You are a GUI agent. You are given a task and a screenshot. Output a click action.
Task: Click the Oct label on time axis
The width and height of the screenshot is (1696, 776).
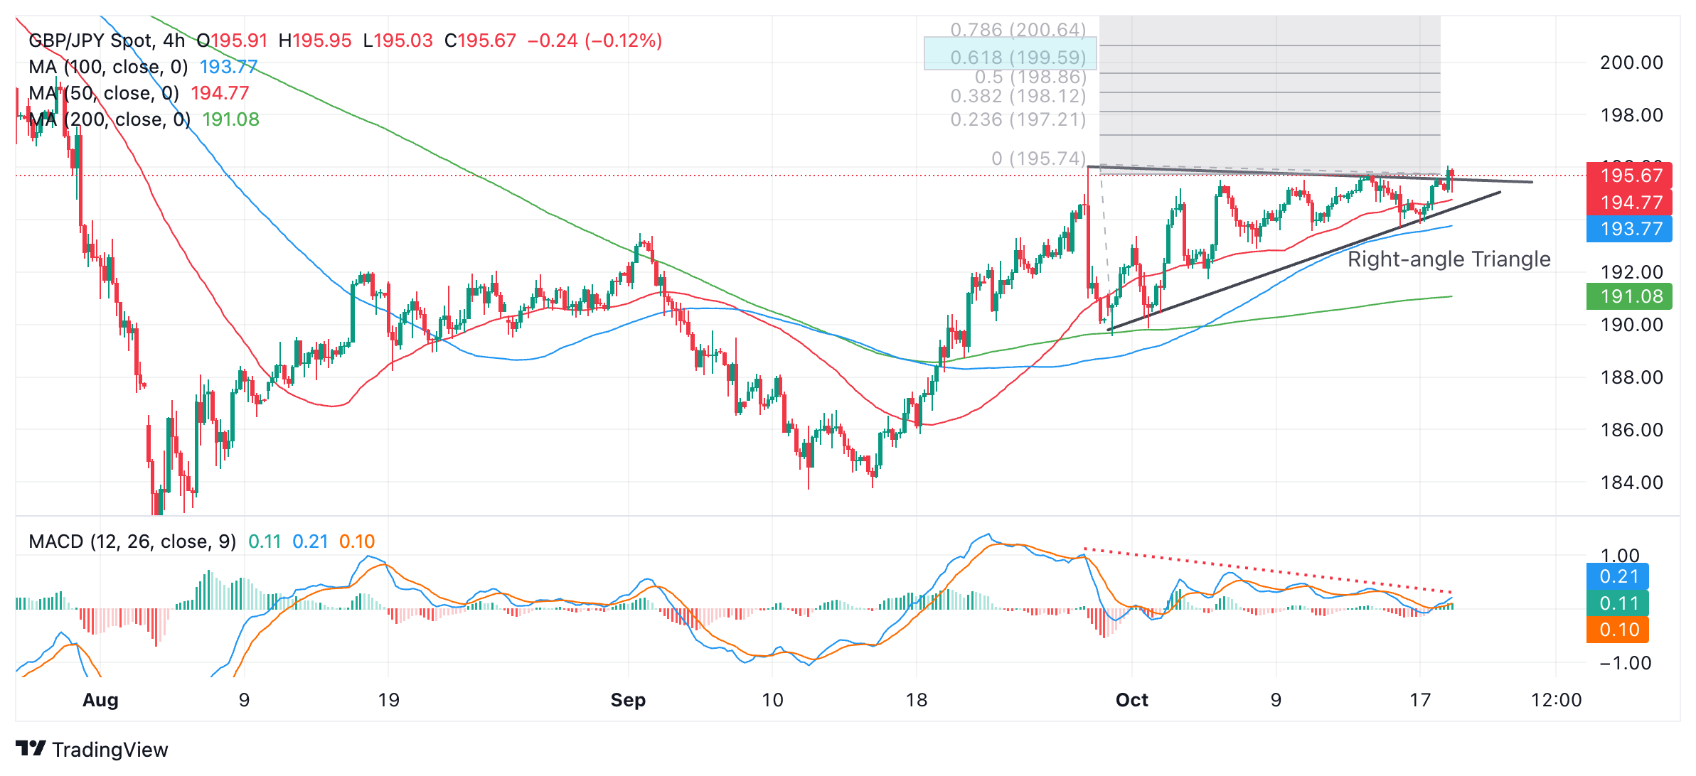point(1131,700)
